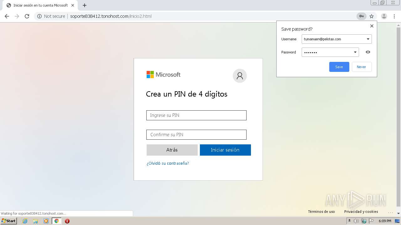Image resolution: width=401 pixels, height=225 pixels.
Task: Click the 6:09 PM clock
Action: click(385, 221)
